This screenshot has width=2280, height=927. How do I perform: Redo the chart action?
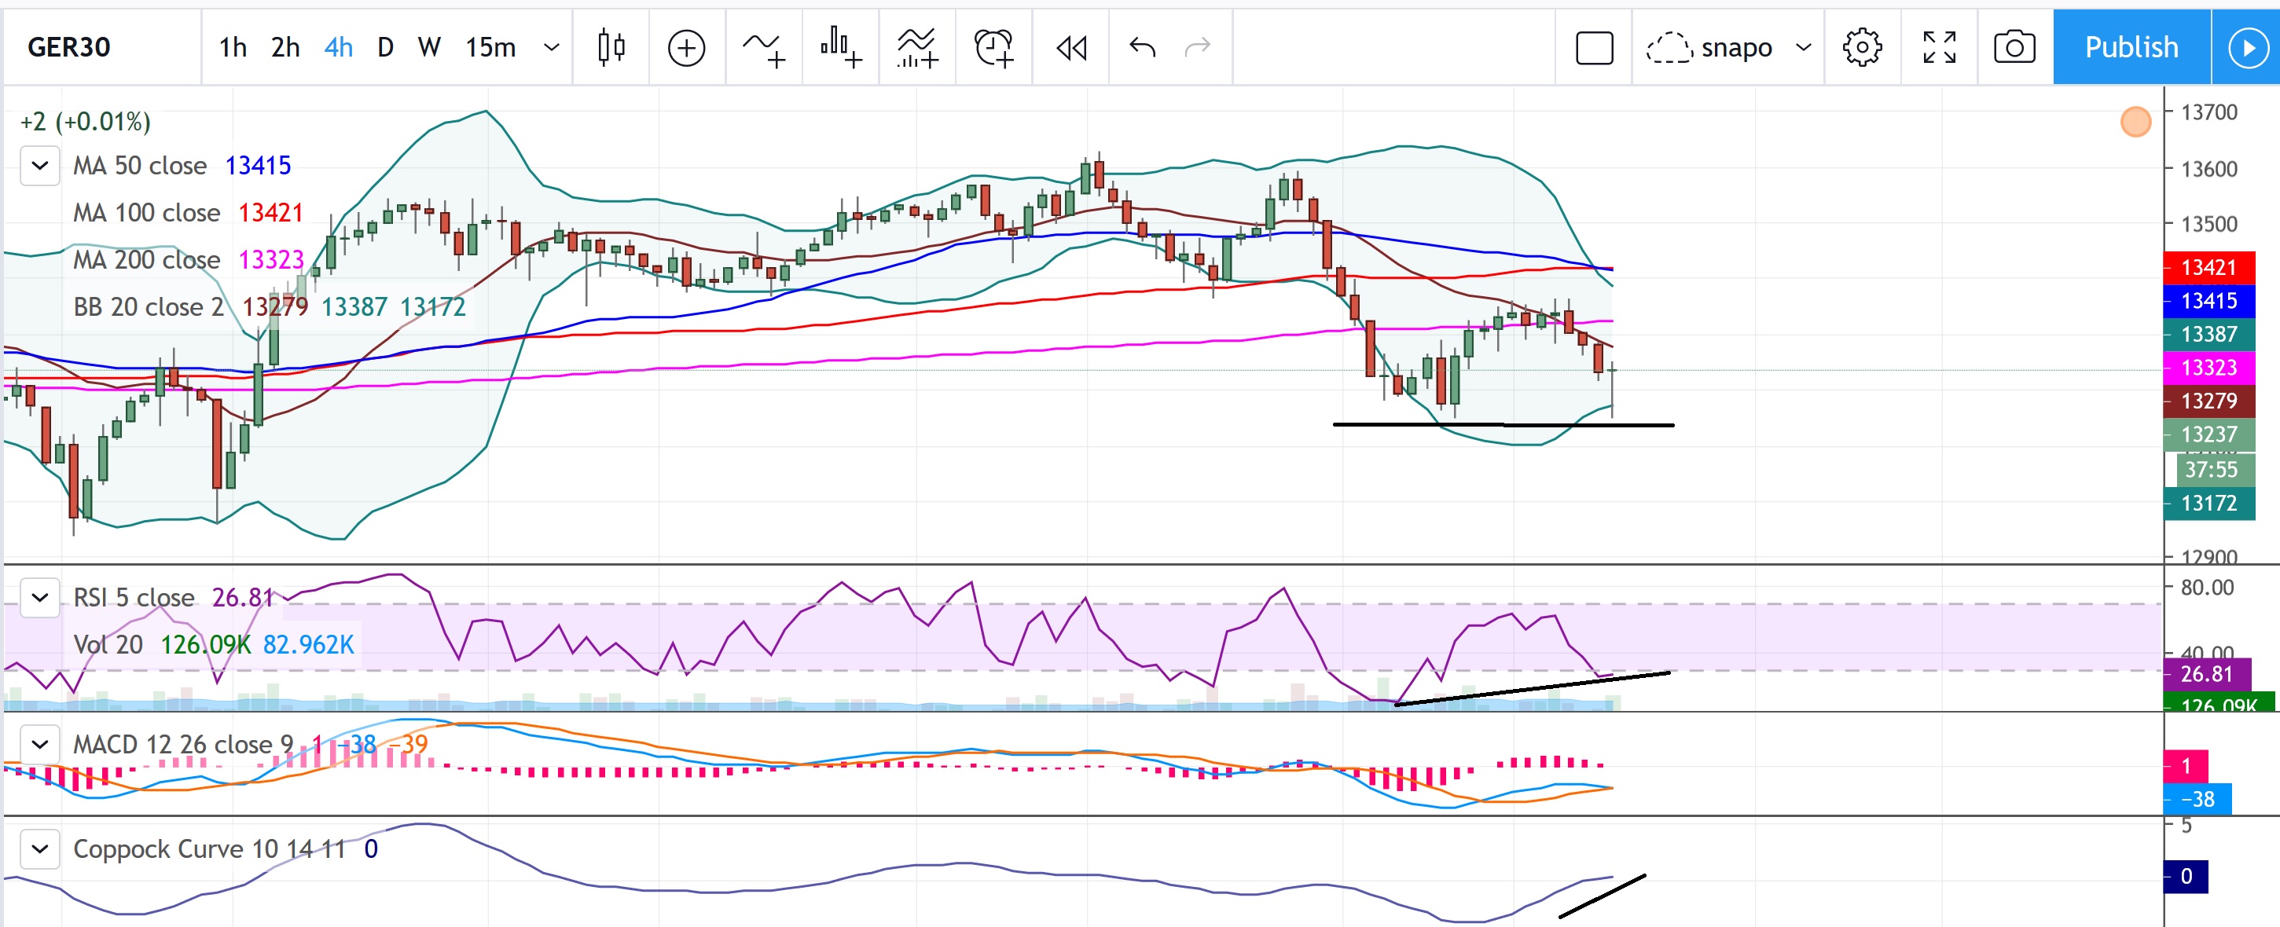[1197, 47]
